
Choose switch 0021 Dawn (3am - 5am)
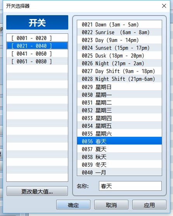tap(119, 24)
